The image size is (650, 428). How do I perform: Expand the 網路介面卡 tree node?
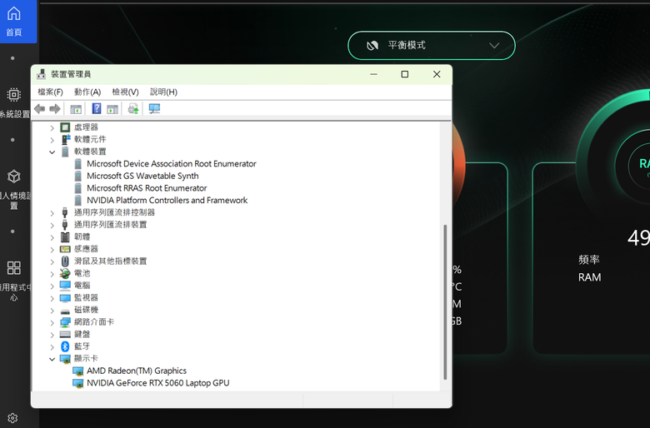pyautogui.click(x=52, y=322)
